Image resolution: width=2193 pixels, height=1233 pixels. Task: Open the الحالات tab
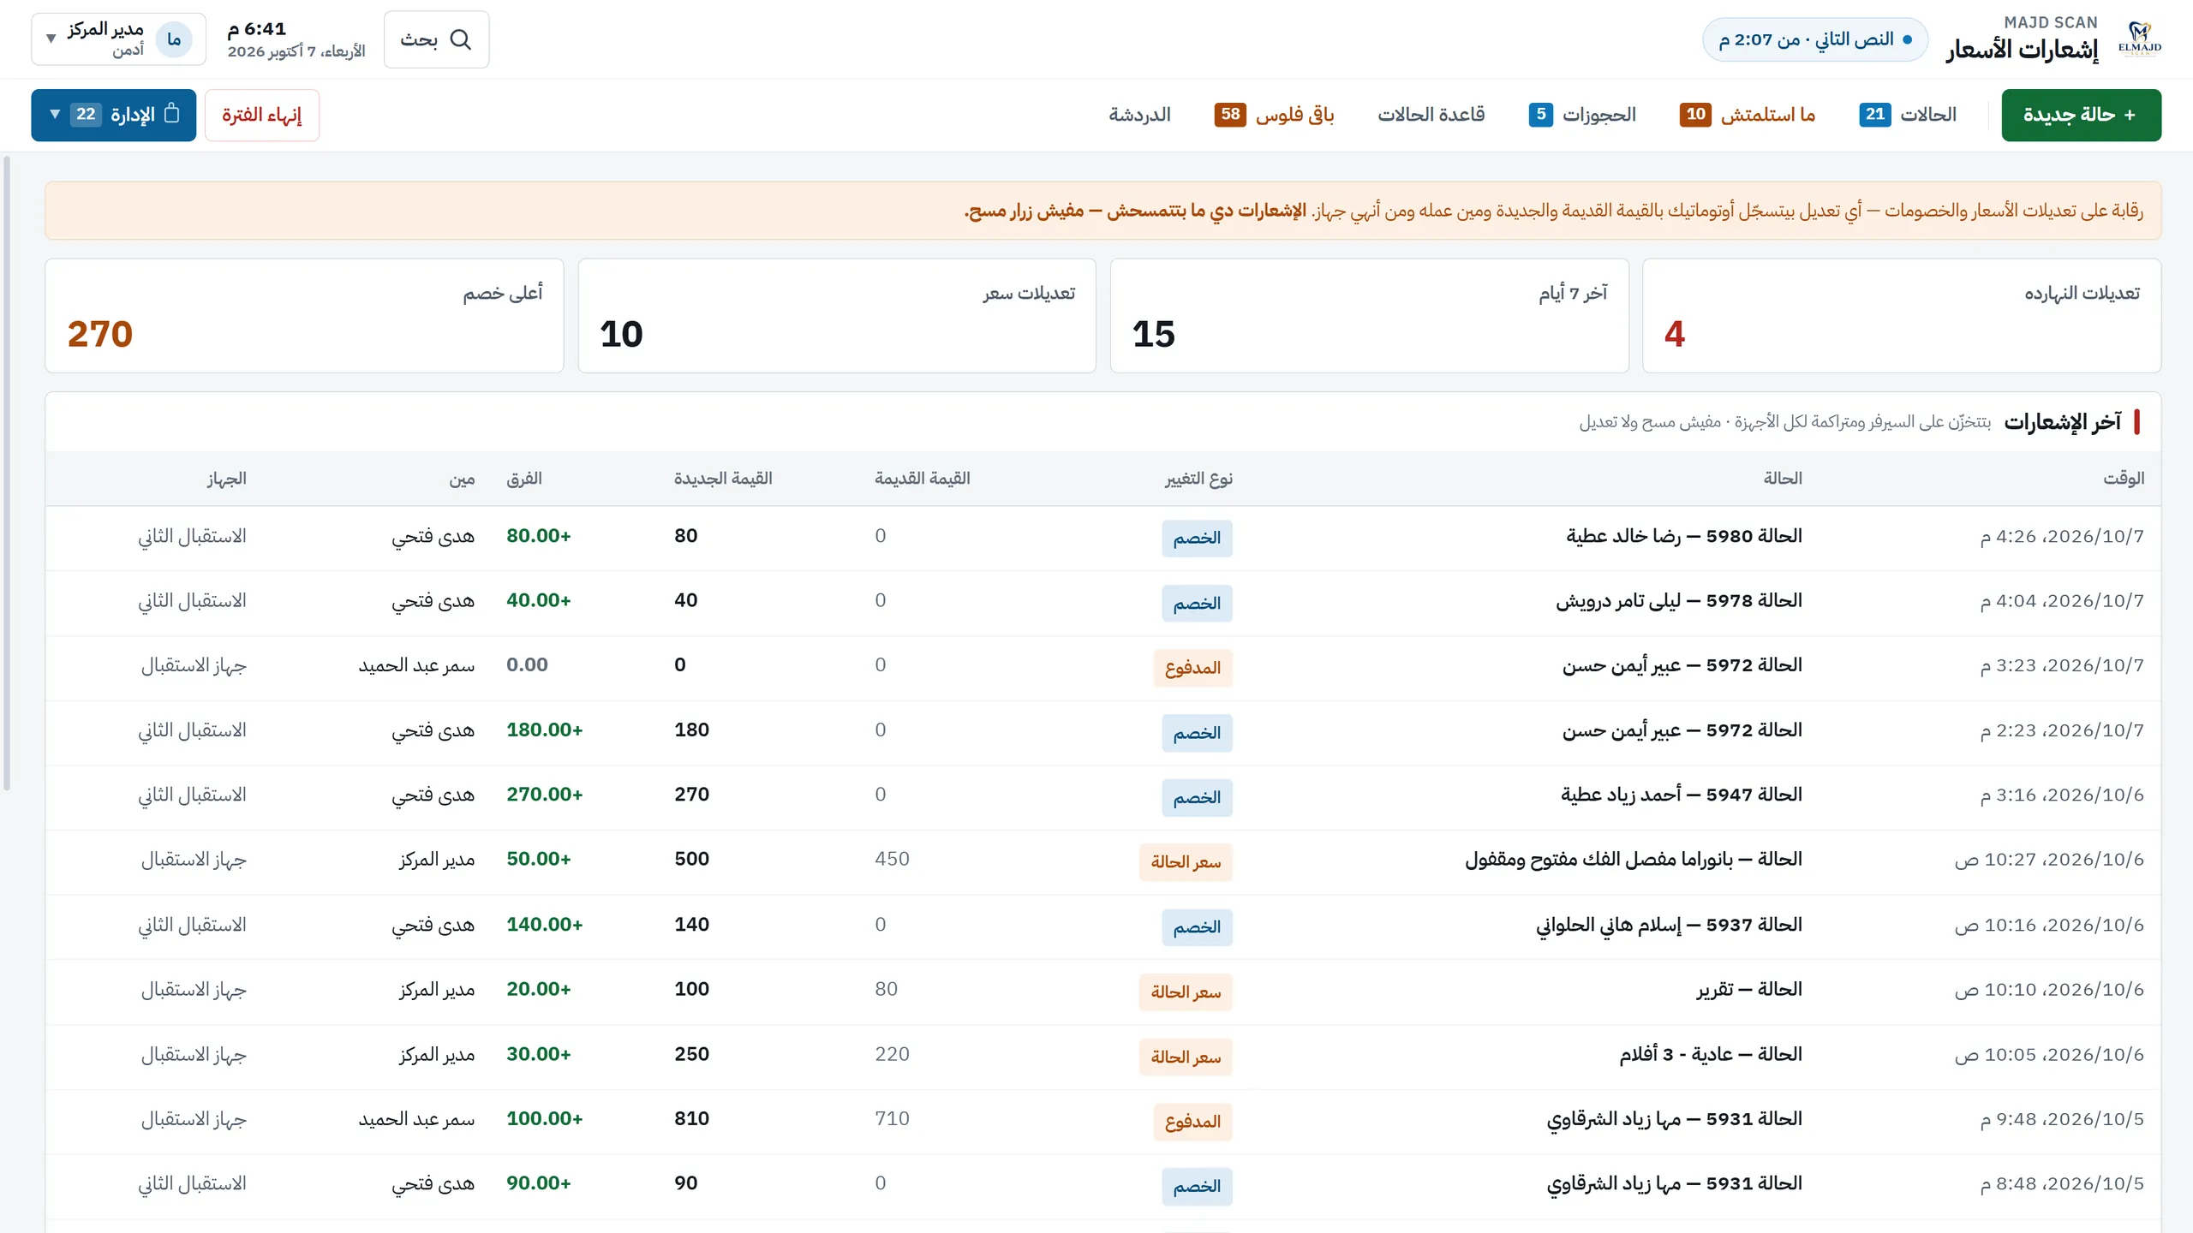click(1908, 114)
